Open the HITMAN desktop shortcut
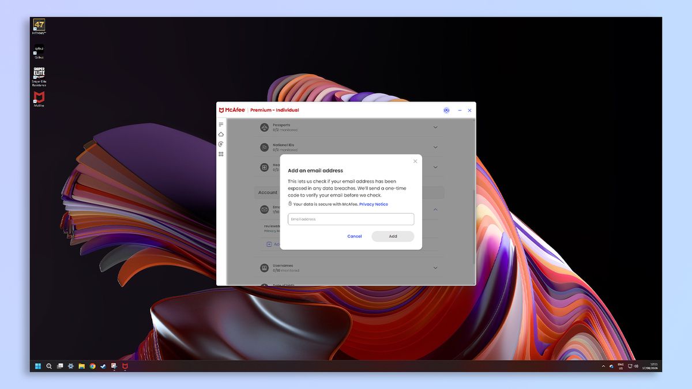Image resolution: width=692 pixels, height=389 pixels. [39, 27]
